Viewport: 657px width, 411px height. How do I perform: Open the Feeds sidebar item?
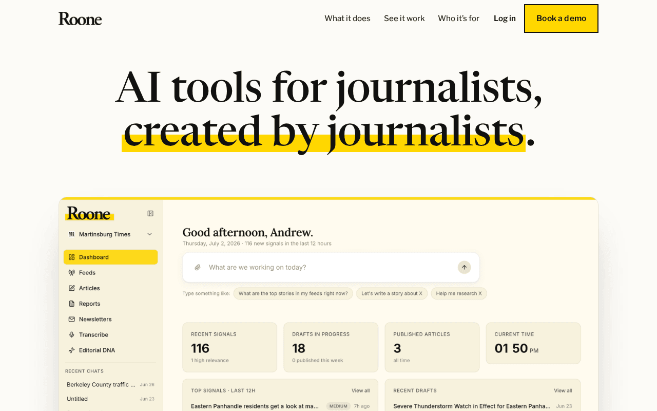[x=110, y=273]
